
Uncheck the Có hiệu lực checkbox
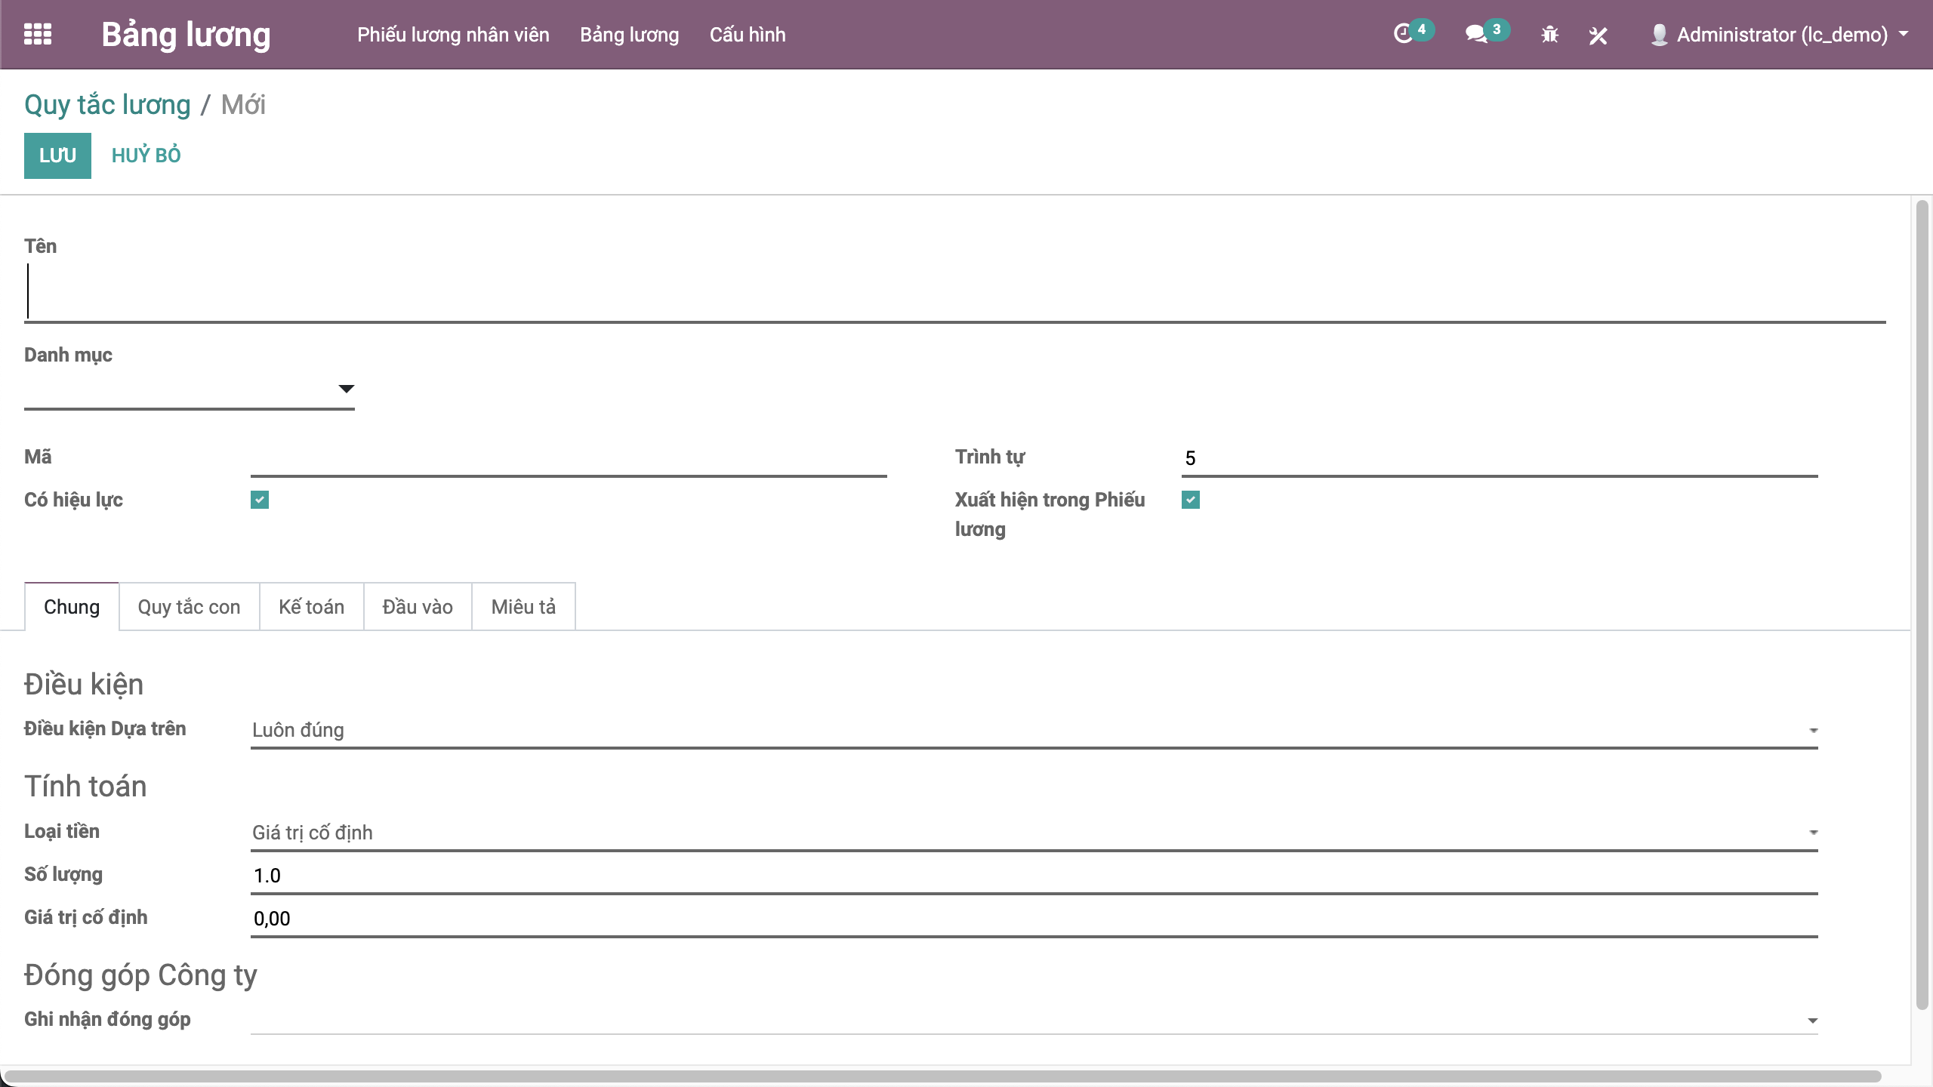[260, 500]
